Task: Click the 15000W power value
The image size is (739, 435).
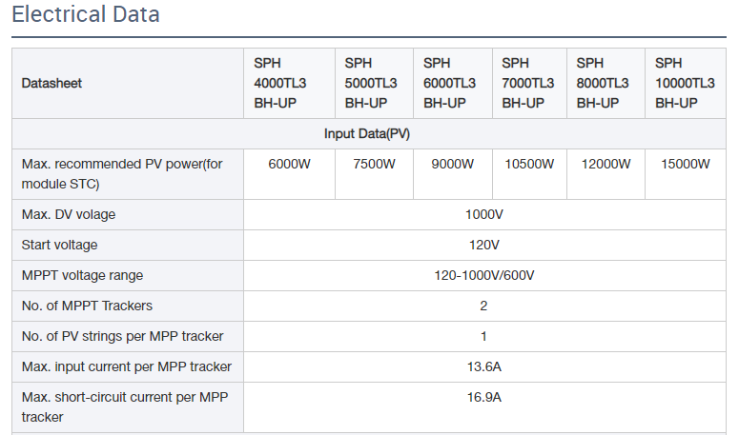Action: click(x=685, y=164)
